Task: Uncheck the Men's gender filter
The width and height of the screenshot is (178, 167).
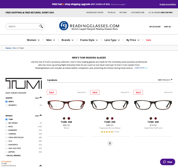Action: pyautogui.click(x=6, y=102)
